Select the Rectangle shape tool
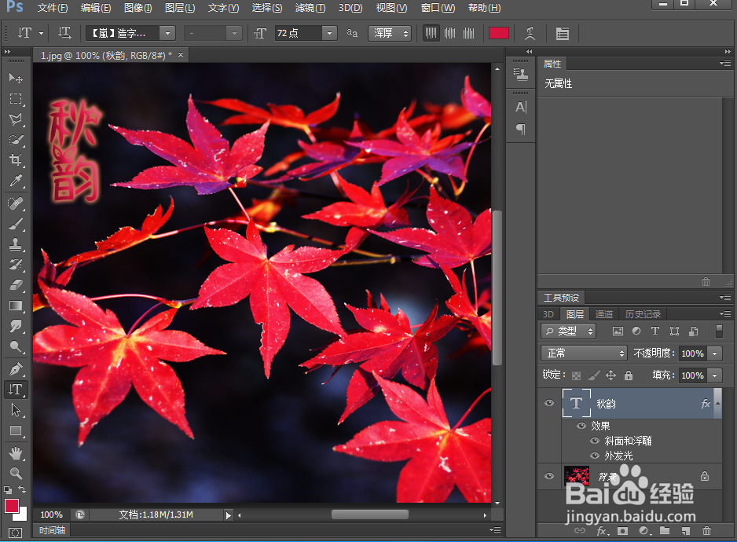The image size is (737, 542). 16,430
